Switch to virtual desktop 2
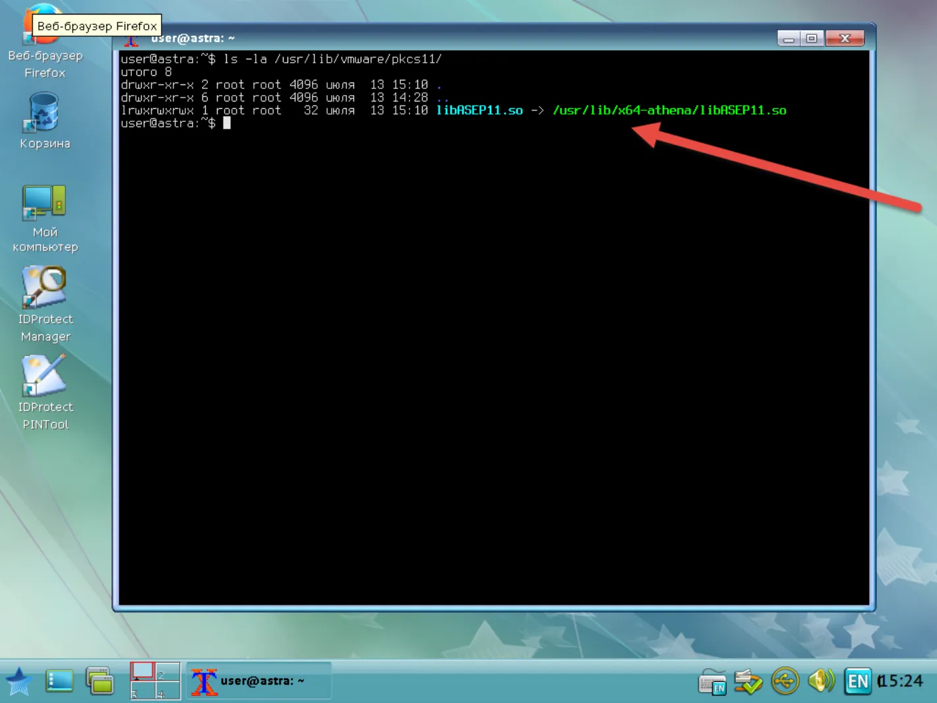This screenshot has height=703, width=937. (167, 671)
